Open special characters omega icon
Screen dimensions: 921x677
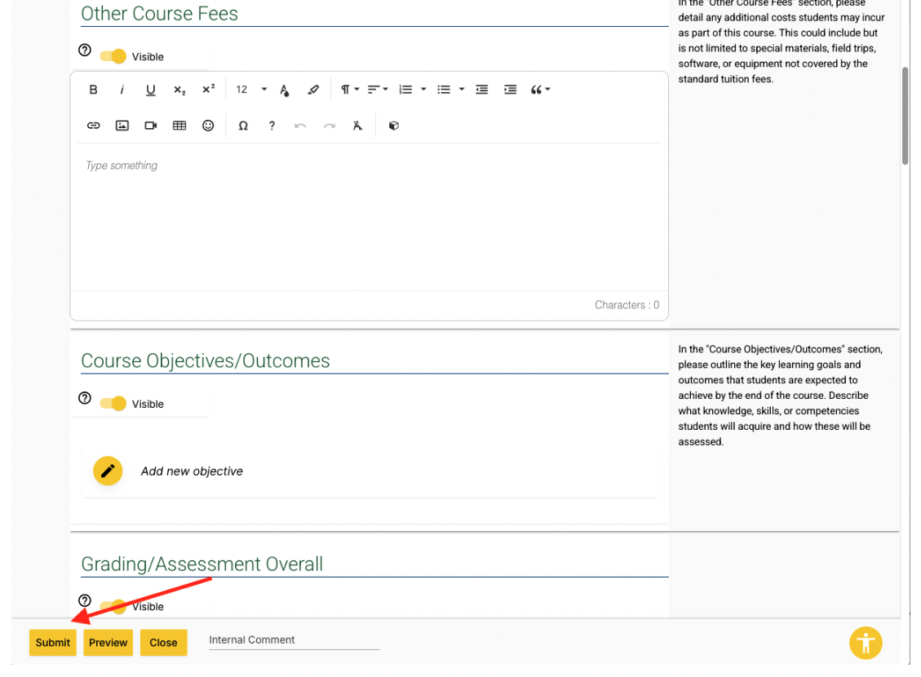[243, 126]
